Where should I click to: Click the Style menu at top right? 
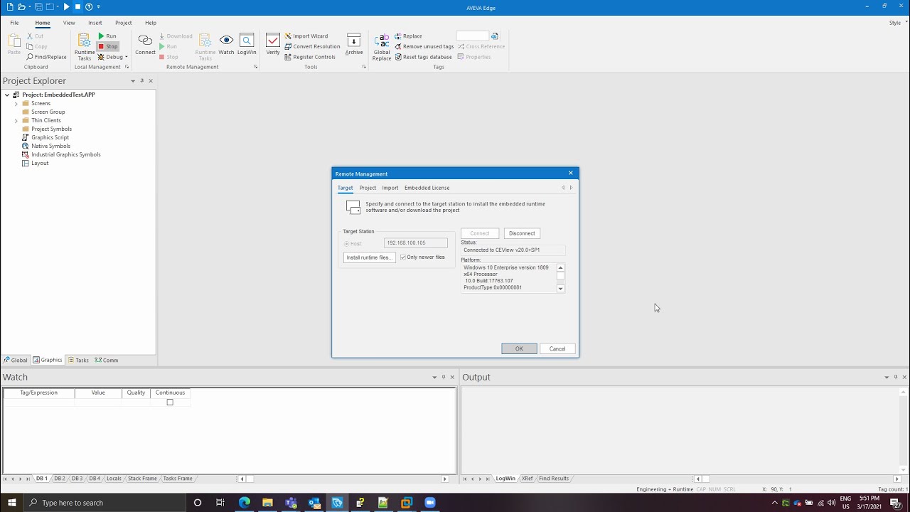[895, 23]
